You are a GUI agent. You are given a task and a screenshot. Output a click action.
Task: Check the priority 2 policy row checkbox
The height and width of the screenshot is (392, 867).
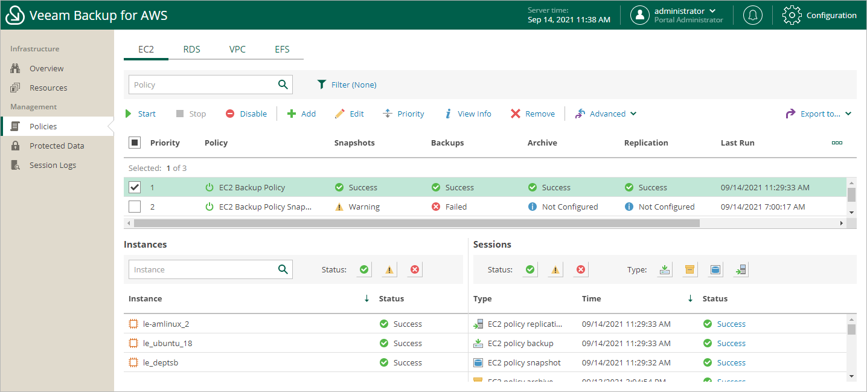pos(135,207)
